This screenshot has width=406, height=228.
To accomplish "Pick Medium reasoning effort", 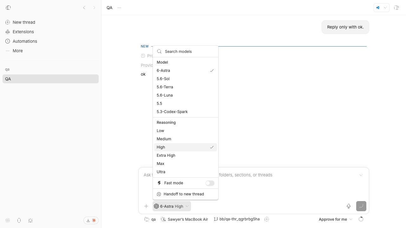I will [x=186, y=139].
